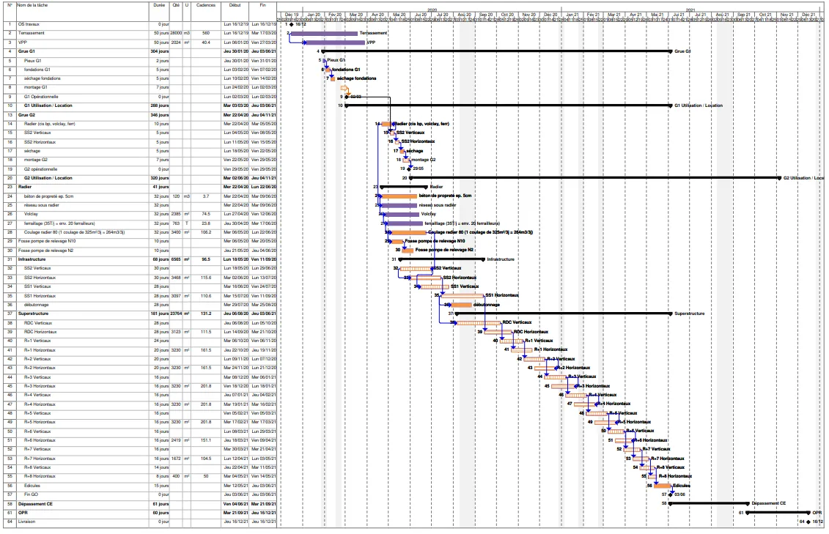
Task: Select the "Superstructure" task name in the table
Action: click(x=32, y=314)
